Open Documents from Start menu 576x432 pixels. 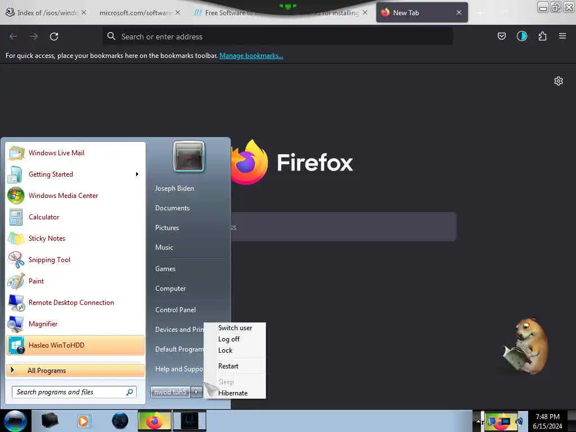tap(172, 208)
